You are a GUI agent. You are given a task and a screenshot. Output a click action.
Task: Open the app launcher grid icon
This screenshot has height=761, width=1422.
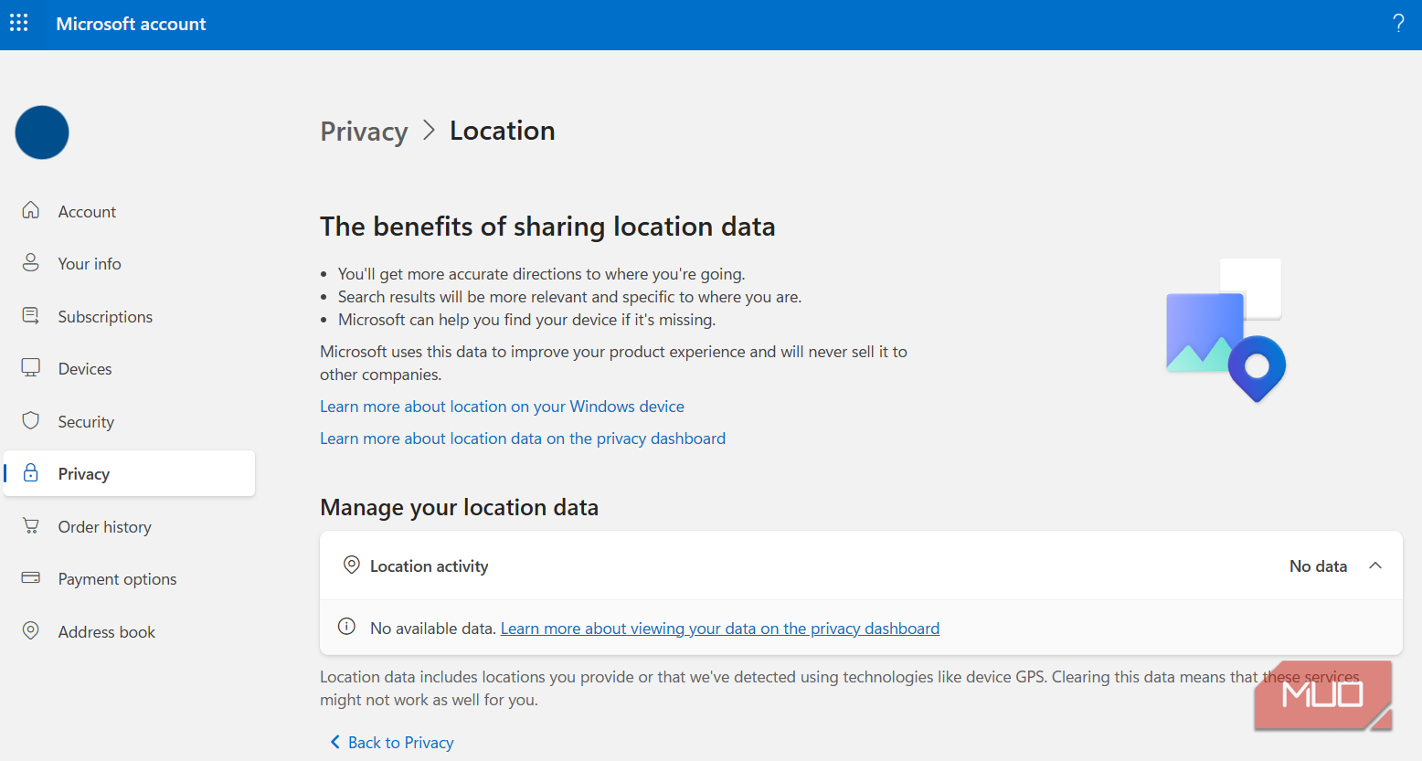[19, 23]
